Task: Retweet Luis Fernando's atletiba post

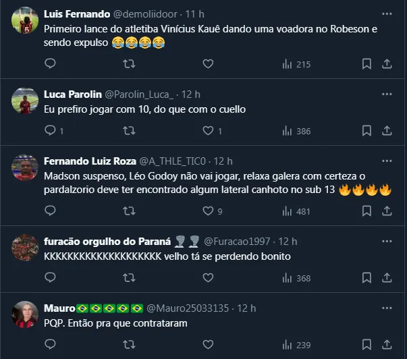Action: (128, 64)
